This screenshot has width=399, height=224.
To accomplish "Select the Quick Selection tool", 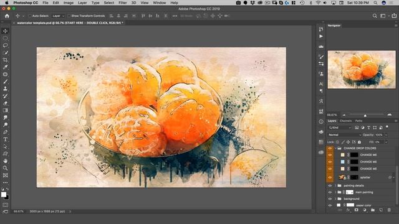I will coord(5,53).
